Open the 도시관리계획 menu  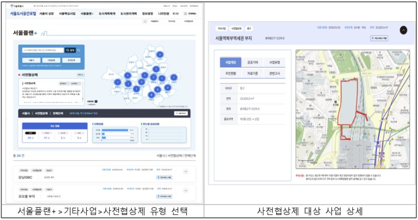pos(129,13)
